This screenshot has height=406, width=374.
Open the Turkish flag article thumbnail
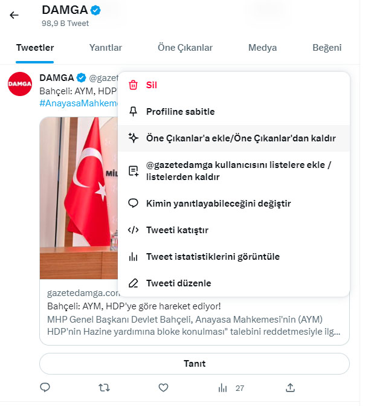coord(78,198)
